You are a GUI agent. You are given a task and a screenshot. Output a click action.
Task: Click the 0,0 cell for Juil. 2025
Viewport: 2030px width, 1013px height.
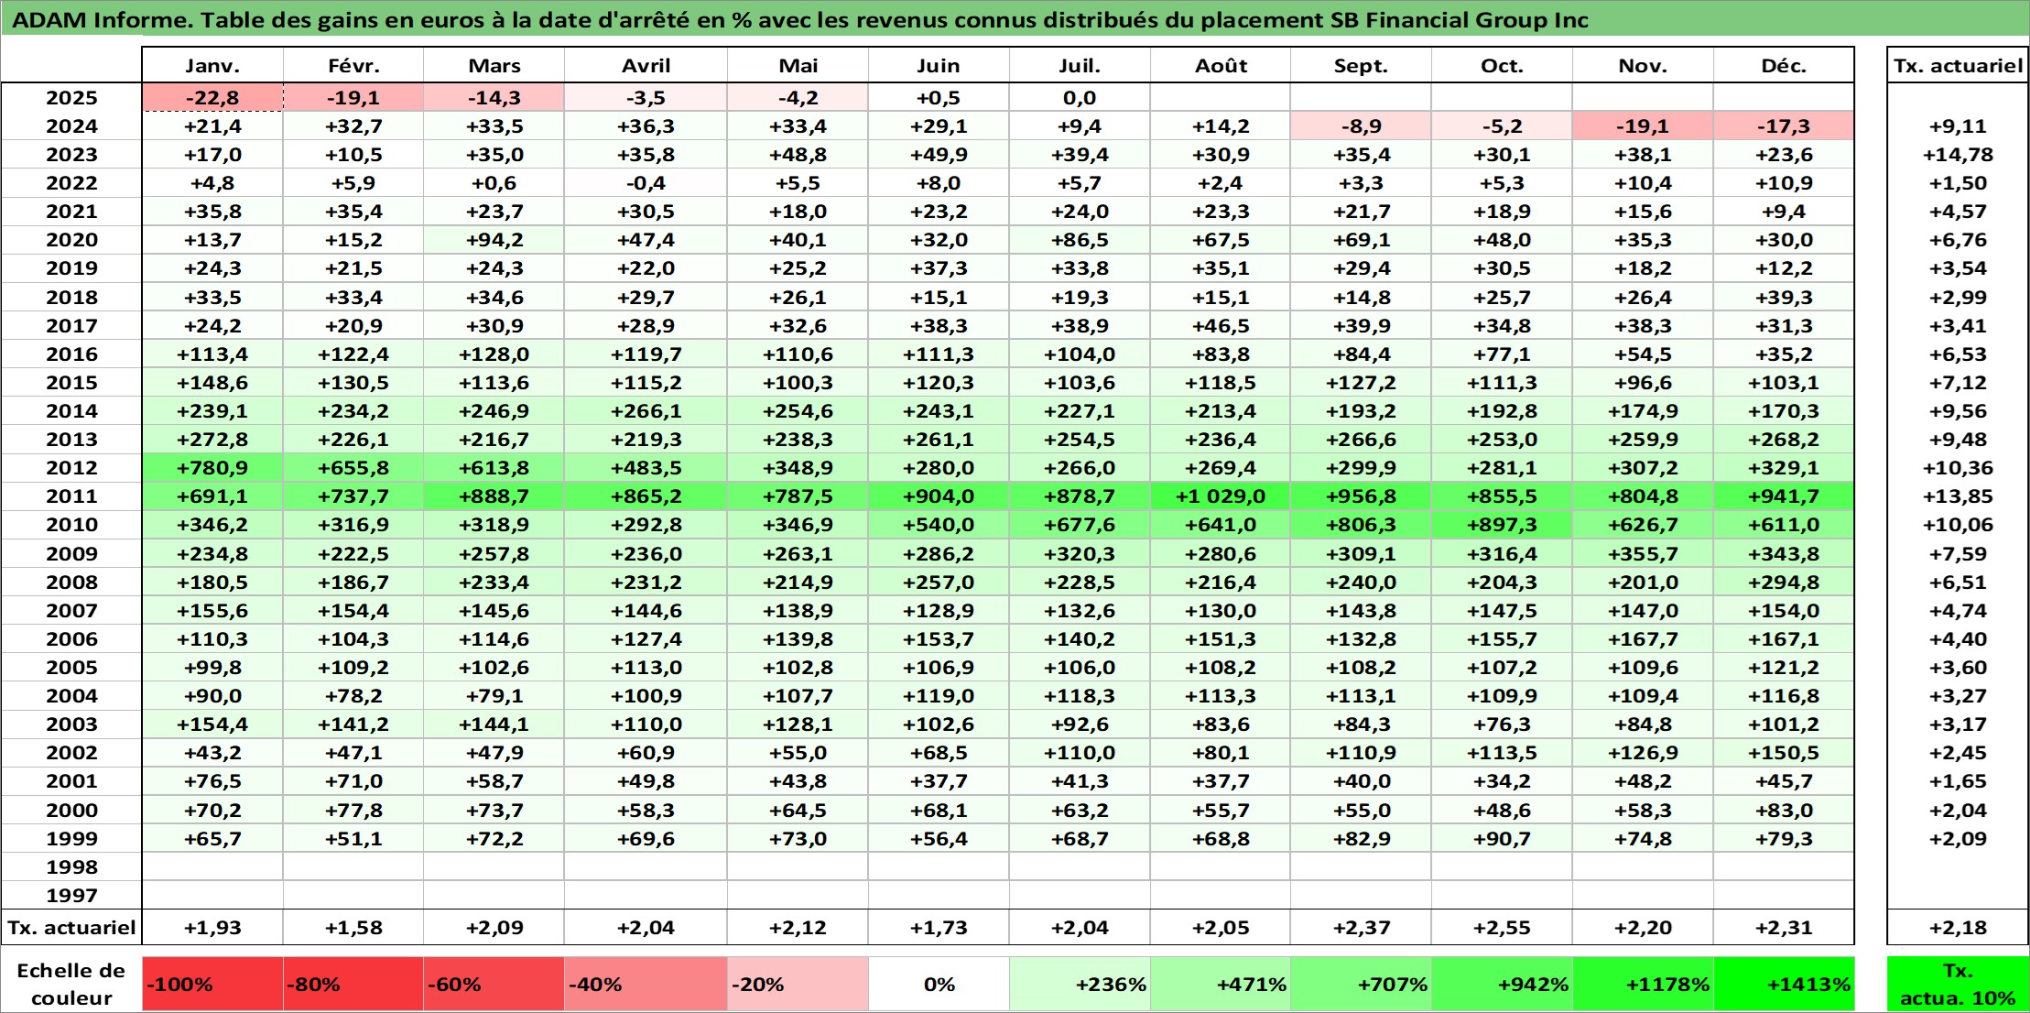(x=1080, y=97)
